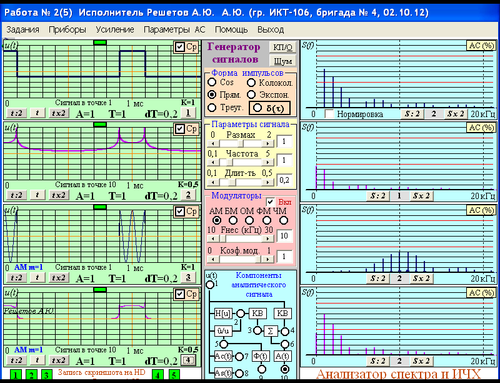The width and height of the screenshot is (500, 383).
Task: Click tx2 button on oscilloscope 2
Action: point(59,195)
